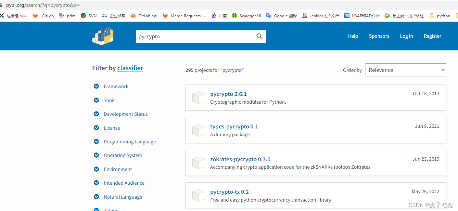Select Sponsors in the top navigation
Image resolution: width=458 pixels, height=211 pixels.
click(379, 36)
